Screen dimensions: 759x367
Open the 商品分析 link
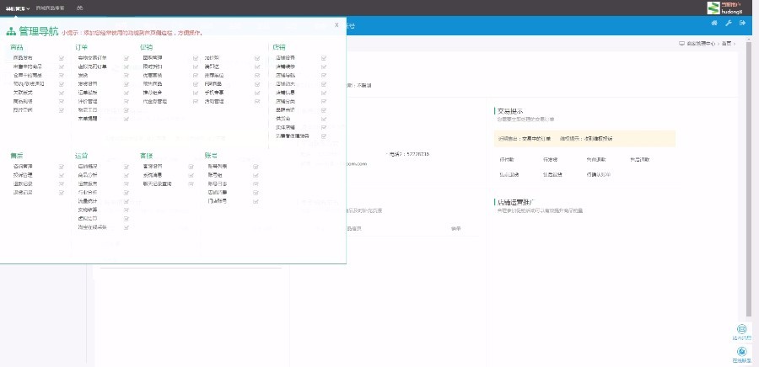pos(88,175)
